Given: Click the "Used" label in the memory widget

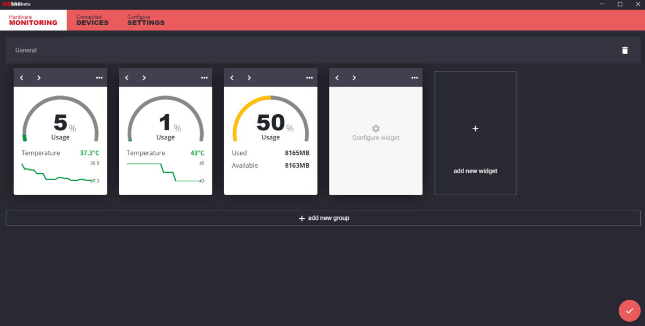Looking at the screenshot, I should coord(239,153).
